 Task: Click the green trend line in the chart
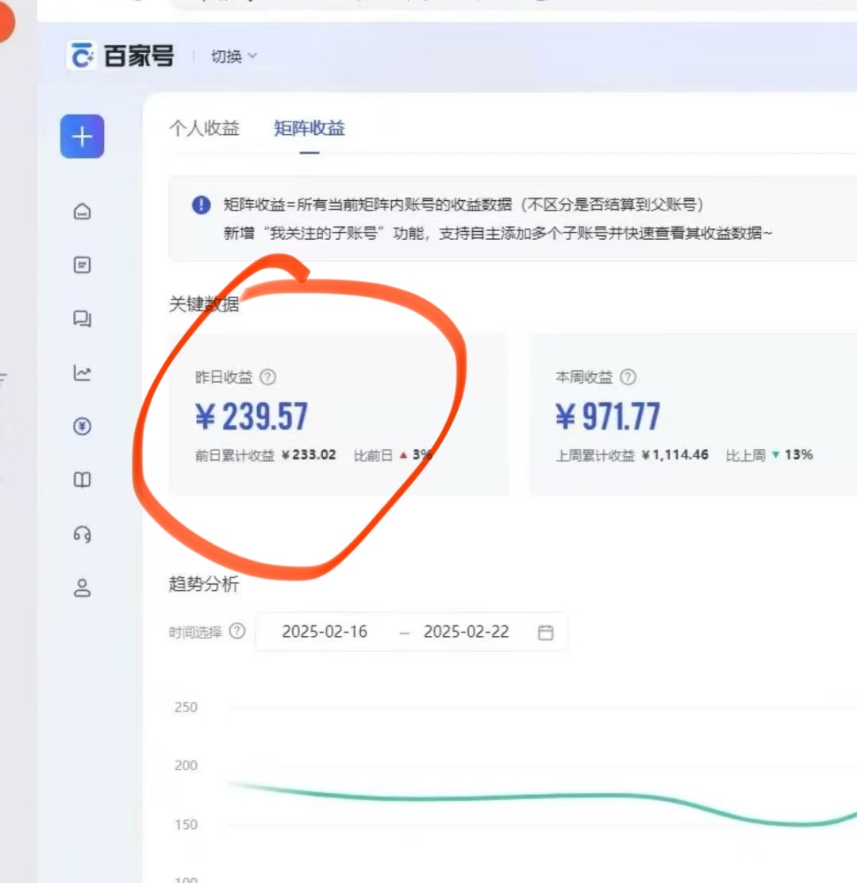click(476, 796)
